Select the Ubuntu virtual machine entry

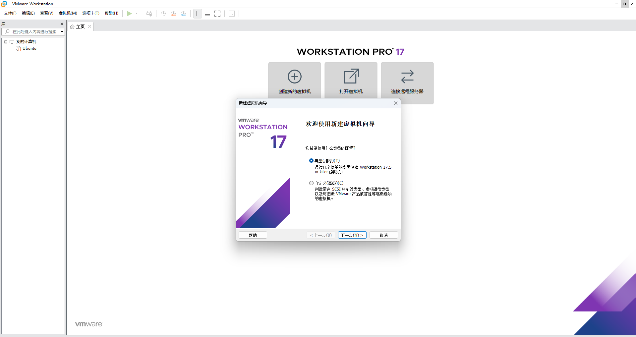tap(29, 48)
